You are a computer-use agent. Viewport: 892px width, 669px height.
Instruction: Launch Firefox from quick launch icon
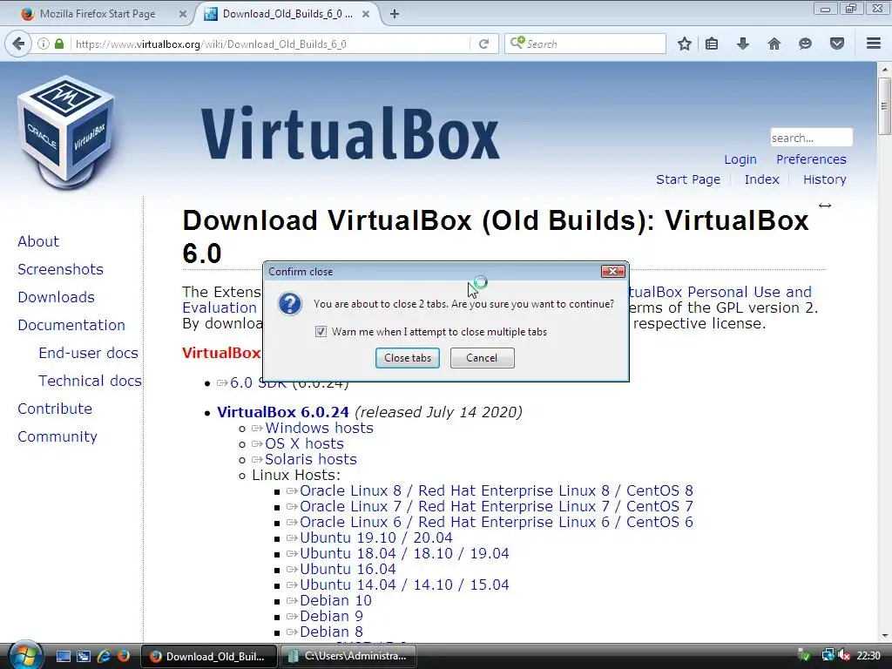click(x=123, y=657)
